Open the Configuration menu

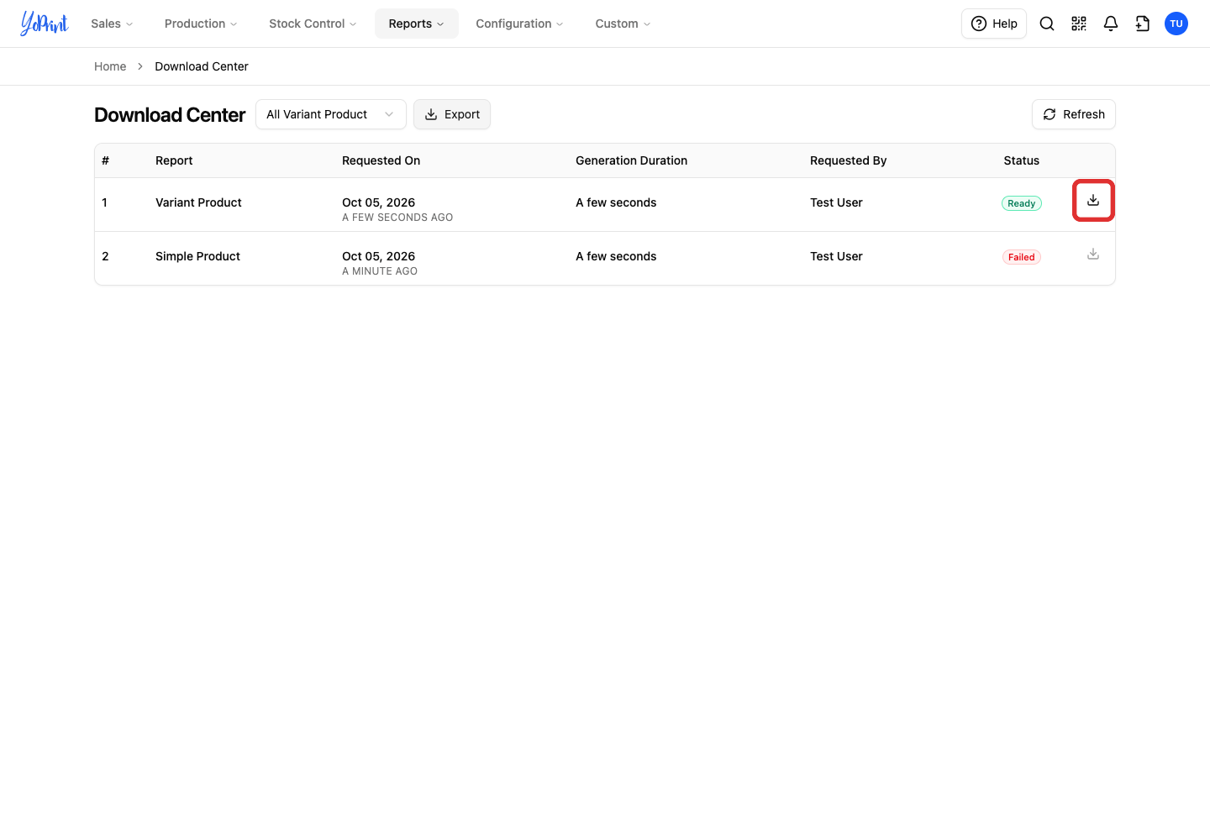519,24
